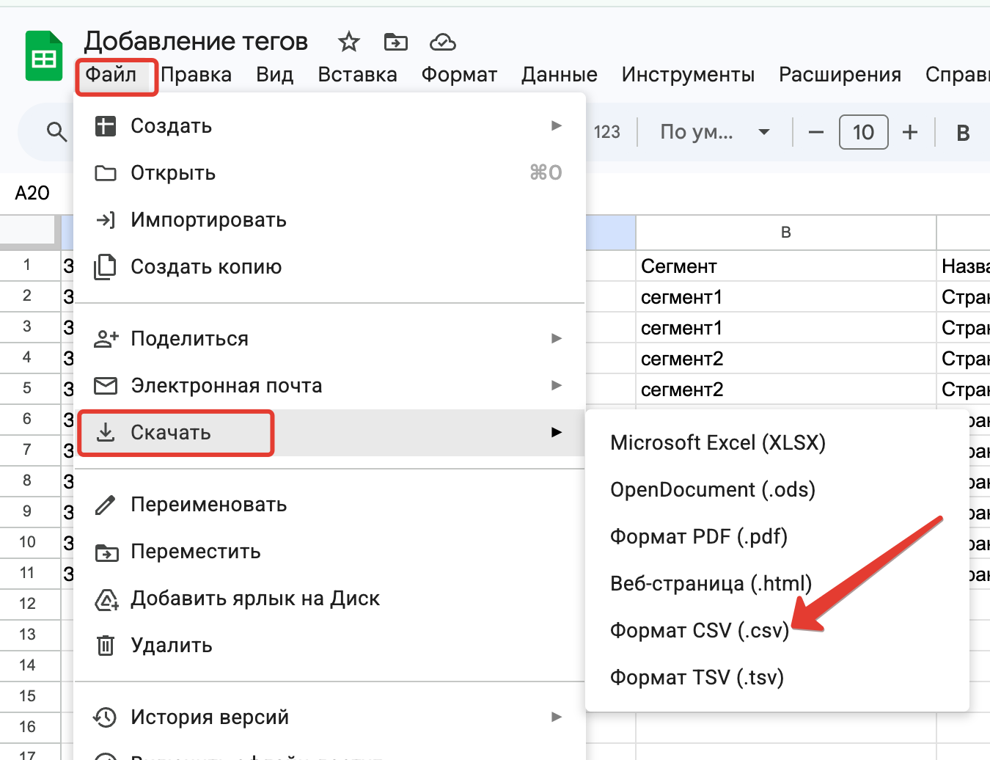
Task: Choose Microsoft Excel (XLSX) download format
Action: [717, 442]
